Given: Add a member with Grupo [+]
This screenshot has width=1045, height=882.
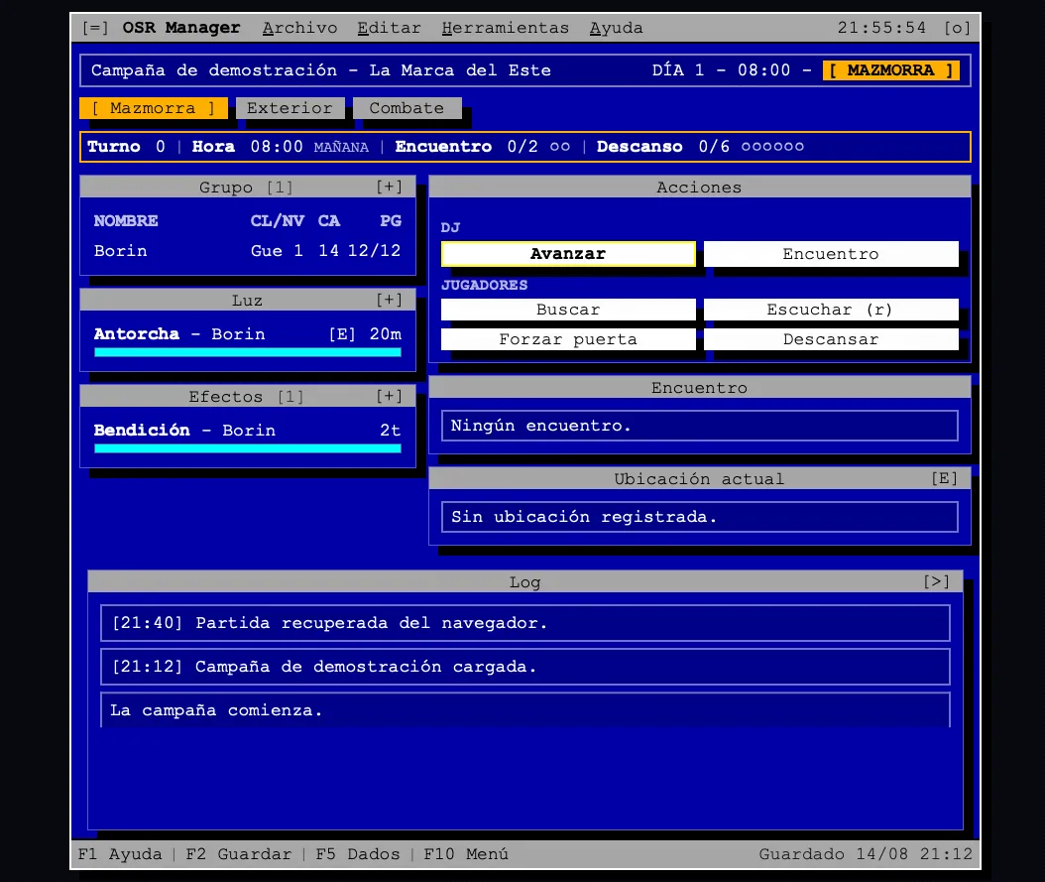Looking at the screenshot, I should click(x=390, y=187).
